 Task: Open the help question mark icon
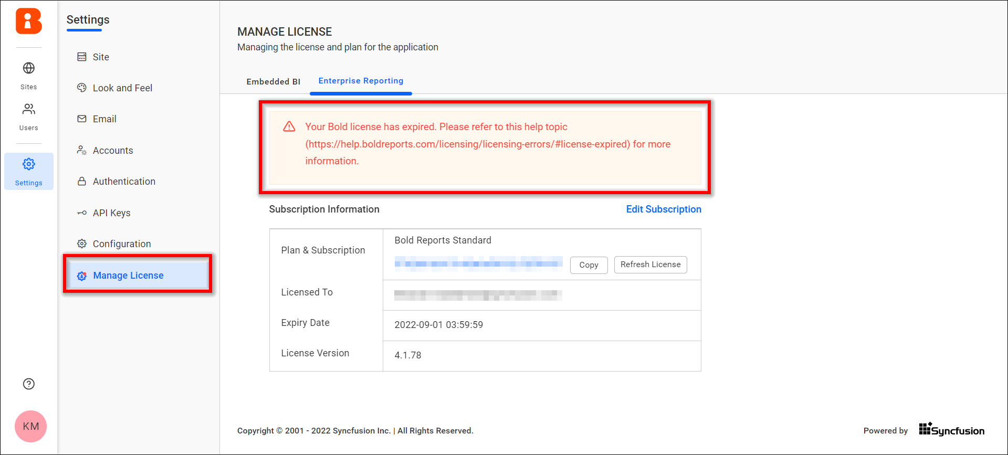pyautogui.click(x=29, y=384)
